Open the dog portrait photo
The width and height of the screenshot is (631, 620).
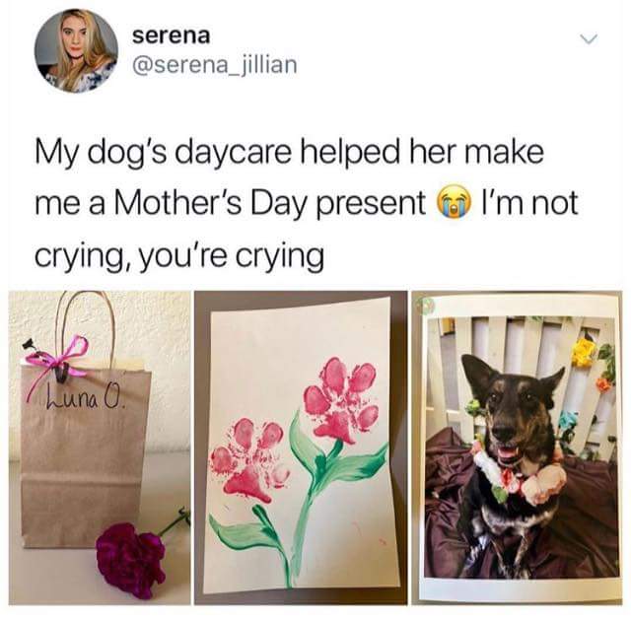pos(518,448)
